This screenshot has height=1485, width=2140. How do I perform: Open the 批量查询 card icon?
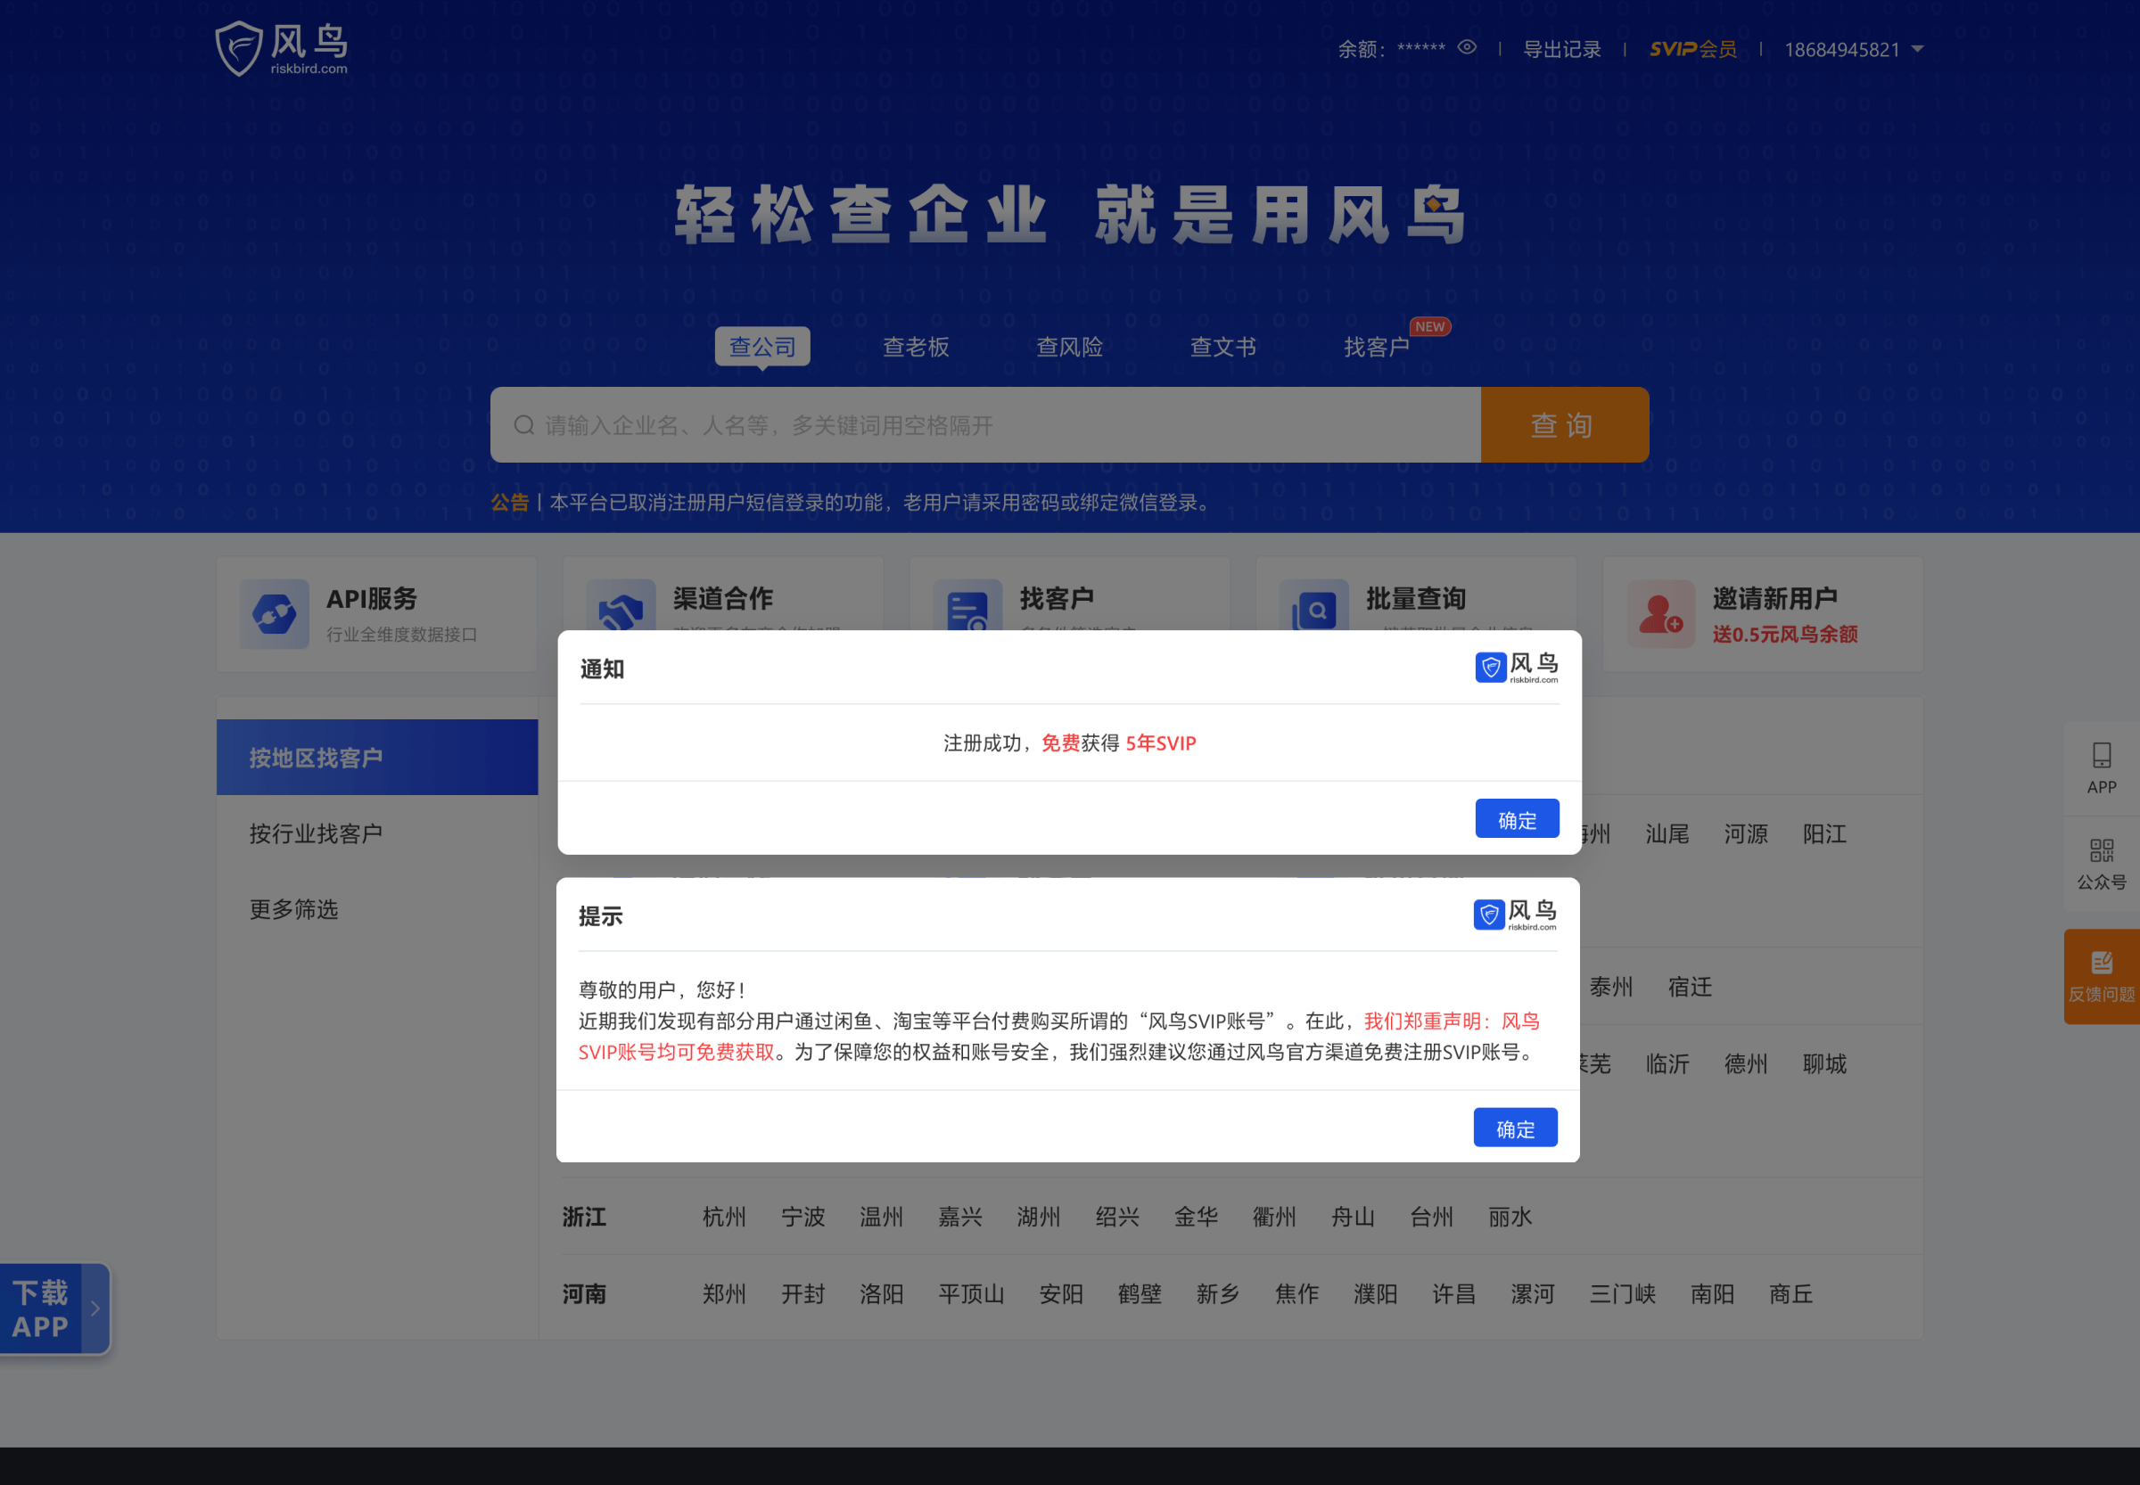(1313, 608)
